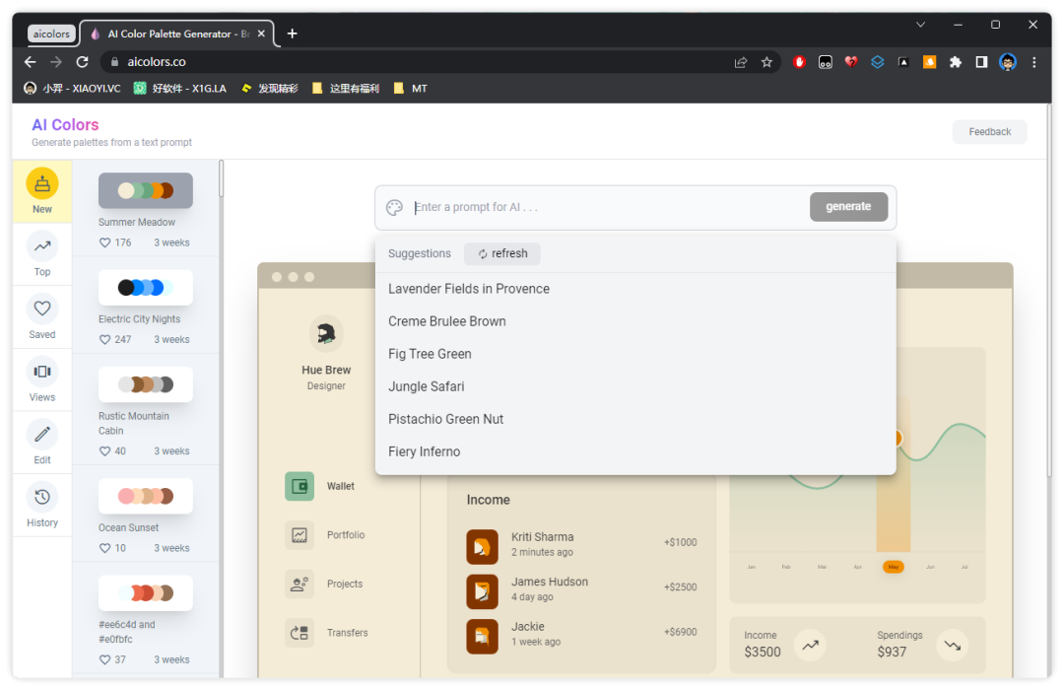Open the Chrome three-dot menu
The height and width of the screenshot is (690, 1064).
(x=1034, y=62)
